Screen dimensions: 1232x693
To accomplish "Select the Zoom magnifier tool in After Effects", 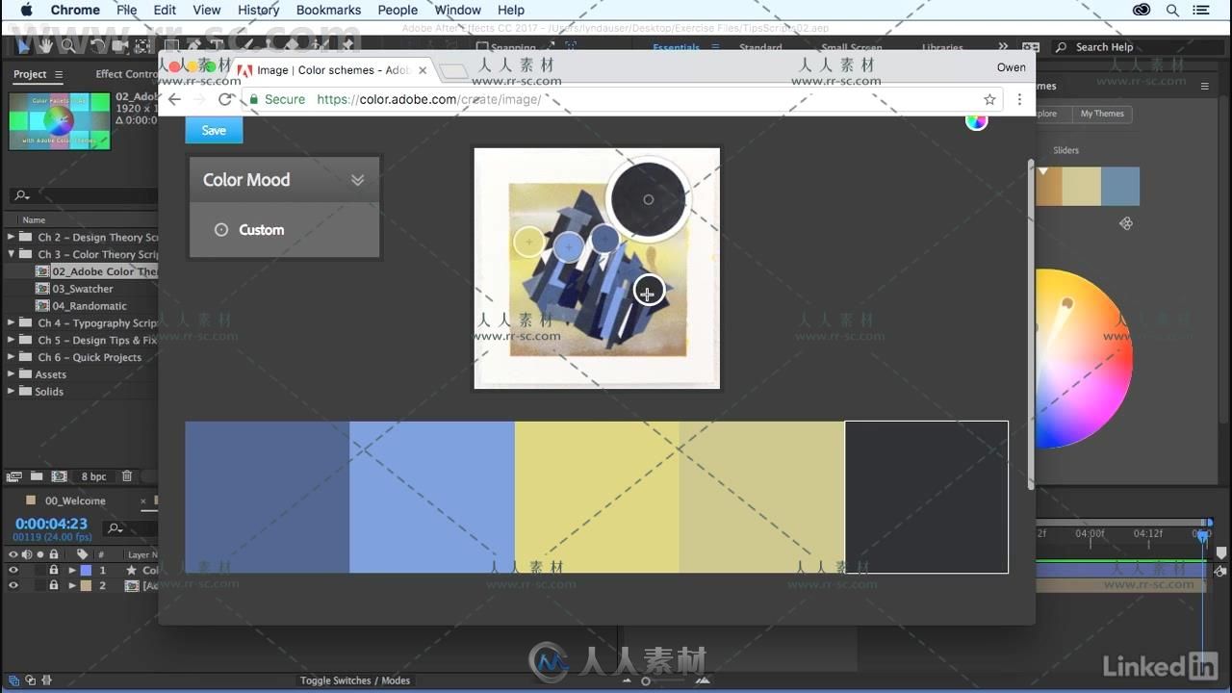I will (x=67, y=46).
